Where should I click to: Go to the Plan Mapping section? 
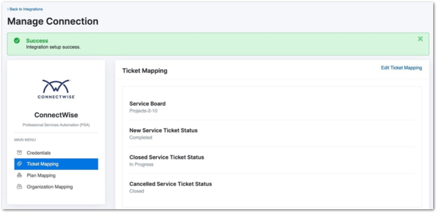point(41,175)
